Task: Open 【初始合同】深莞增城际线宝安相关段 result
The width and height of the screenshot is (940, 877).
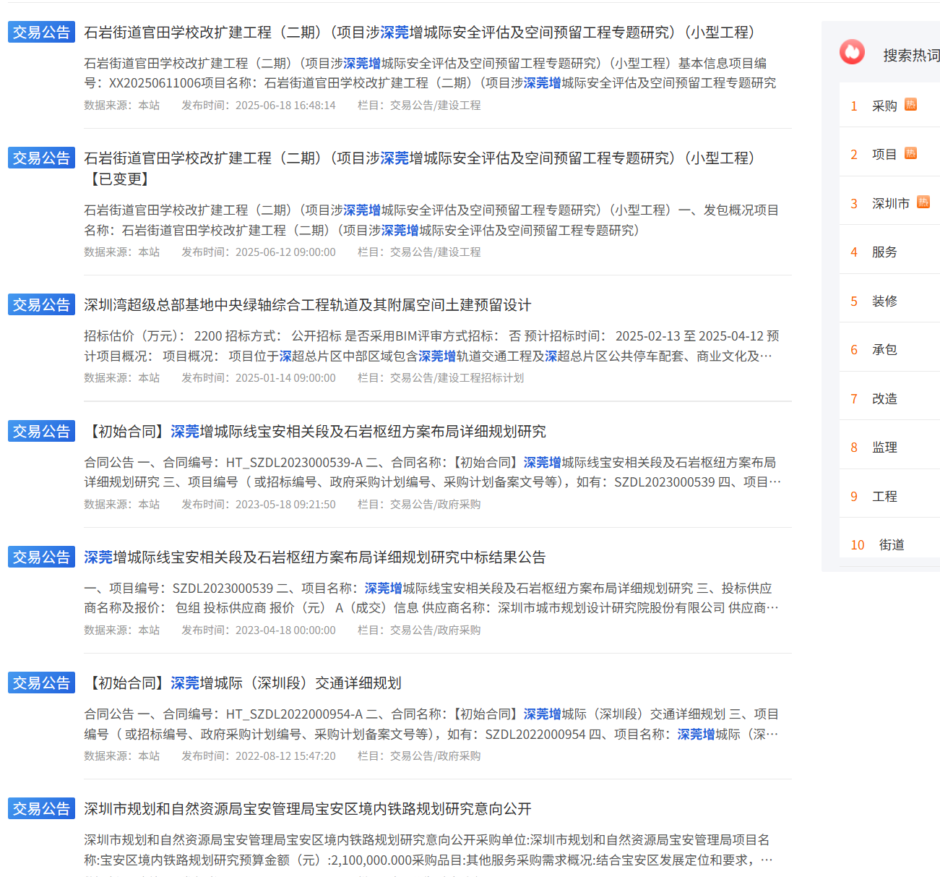Action: click(x=315, y=432)
